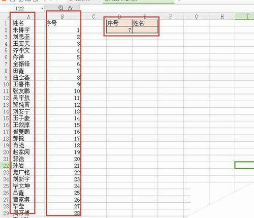
Task: Select the name 齐学文
Action: [x=21, y=50]
